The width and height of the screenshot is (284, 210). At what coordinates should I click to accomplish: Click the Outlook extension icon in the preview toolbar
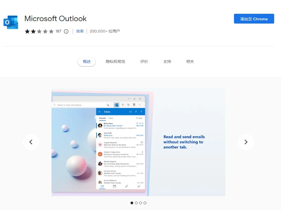pos(116,105)
